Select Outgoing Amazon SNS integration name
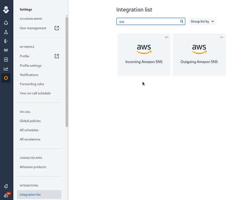Screen dimensions: 247x200 click(199, 62)
